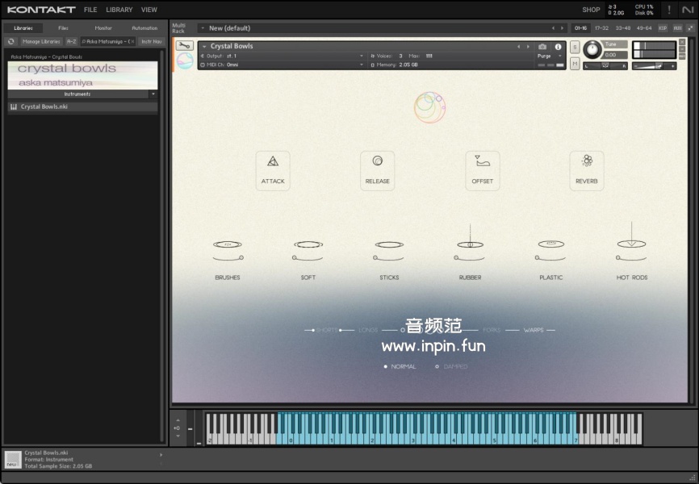Open the Purge dropdown menu
This screenshot has width=699, height=484.
[549, 56]
